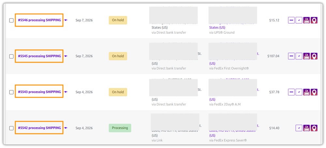Set order #5546 to processing via ellipsis icon
The width and height of the screenshot is (326, 148).
tap(291, 20)
